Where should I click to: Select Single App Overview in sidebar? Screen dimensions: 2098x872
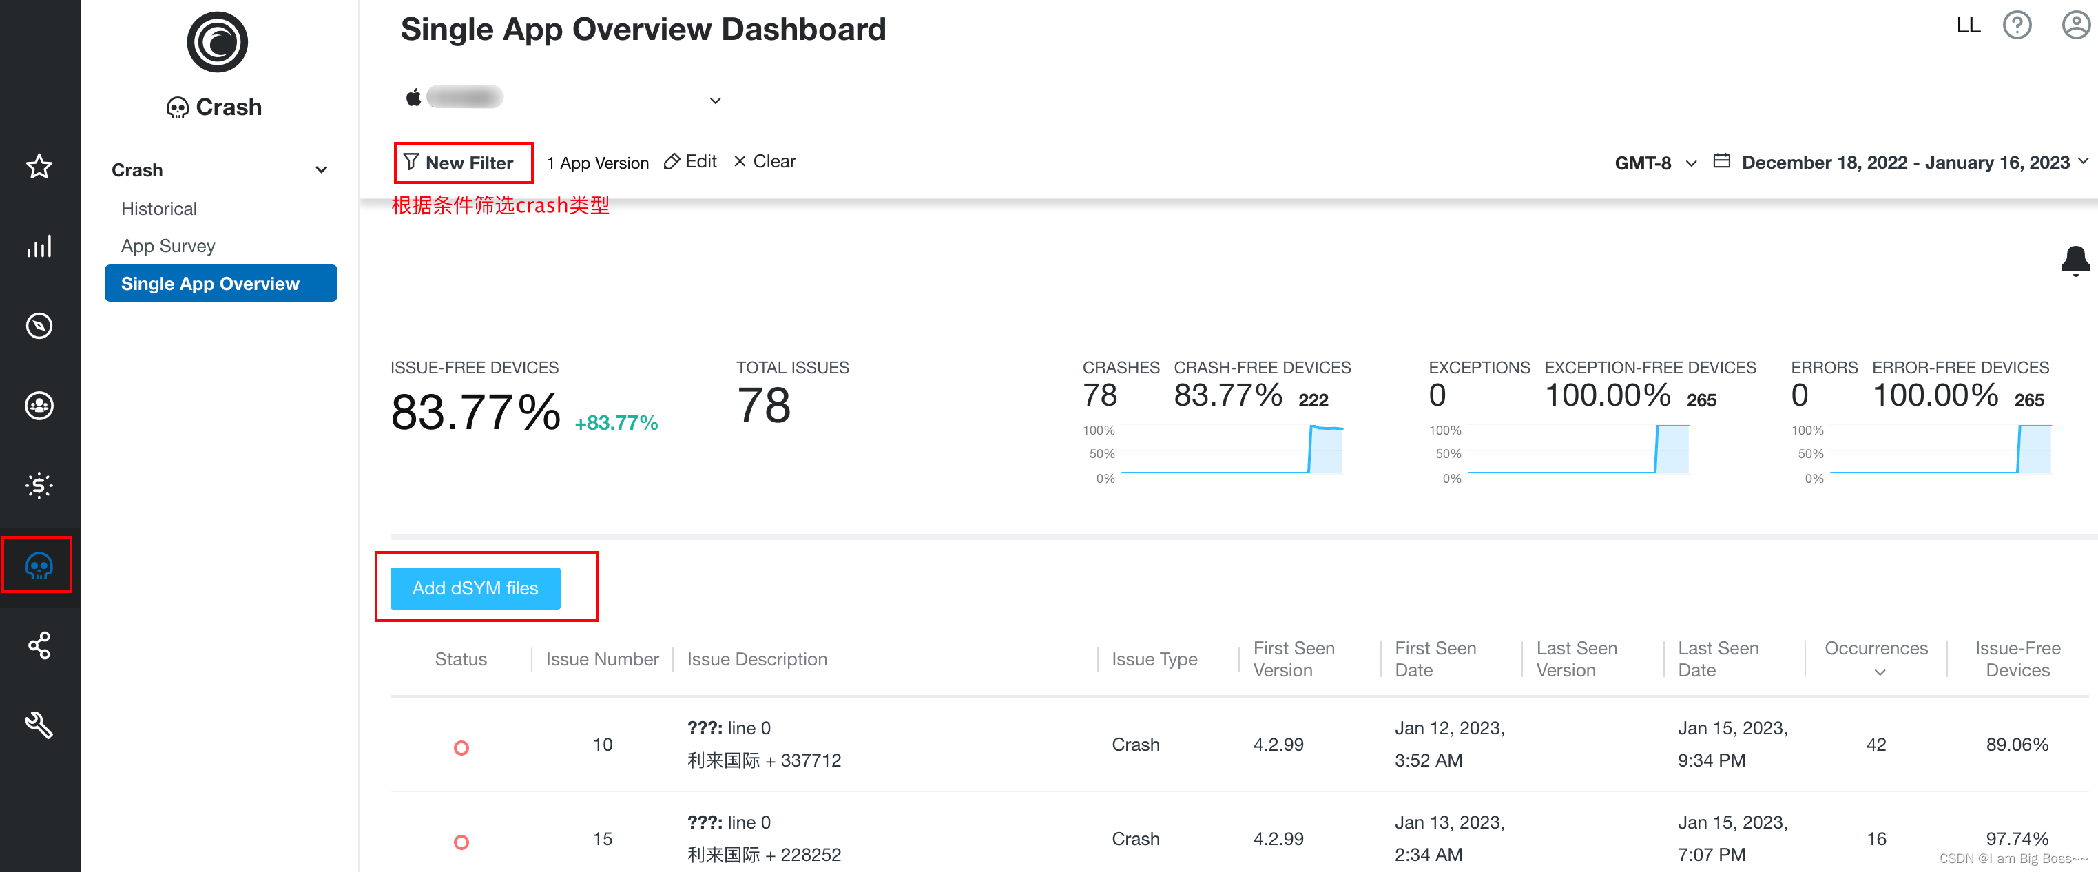pyautogui.click(x=220, y=283)
